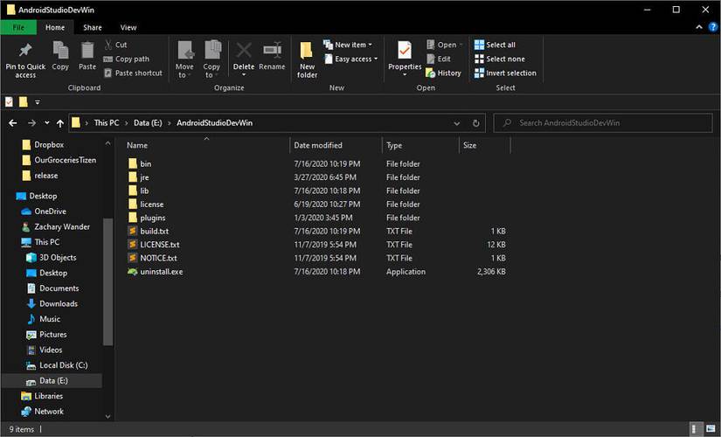The image size is (721, 437).
Task: Go forward with the Forward arrow
Action: (x=31, y=123)
